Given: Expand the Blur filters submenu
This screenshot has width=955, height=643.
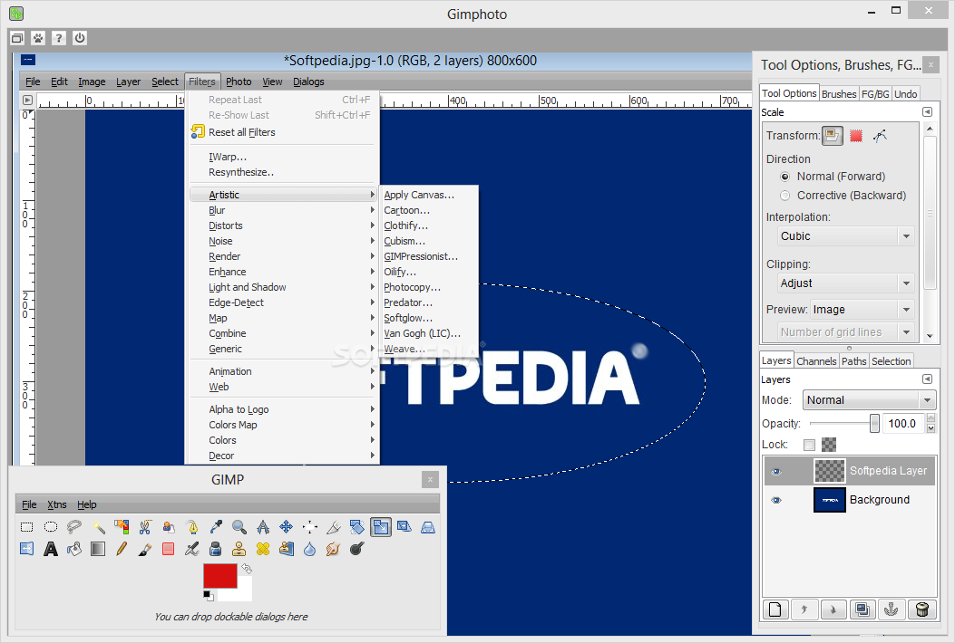Looking at the screenshot, I should pyautogui.click(x=283, y=210).
